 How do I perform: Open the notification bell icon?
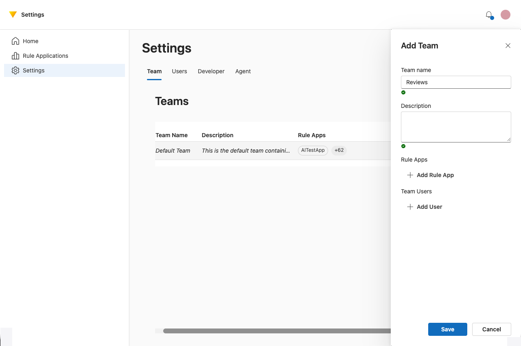tap(489, 15)
